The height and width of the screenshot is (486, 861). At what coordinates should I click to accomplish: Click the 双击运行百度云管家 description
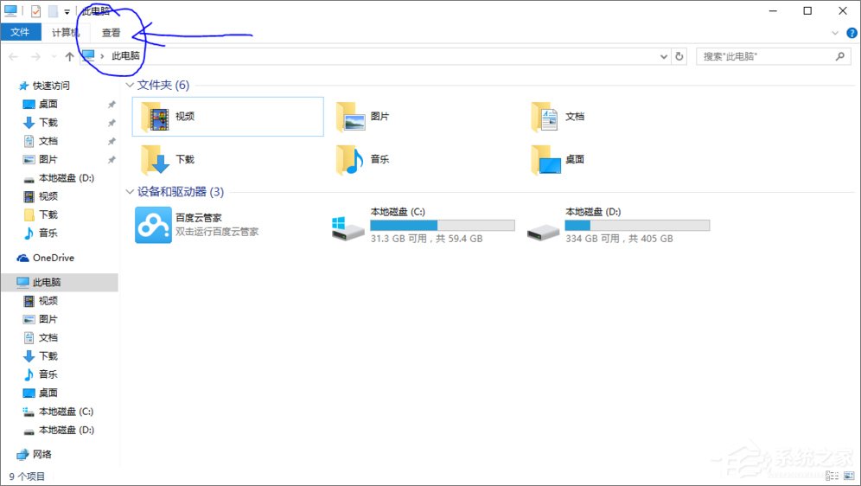pyautogui.click(x=217, y=232)
